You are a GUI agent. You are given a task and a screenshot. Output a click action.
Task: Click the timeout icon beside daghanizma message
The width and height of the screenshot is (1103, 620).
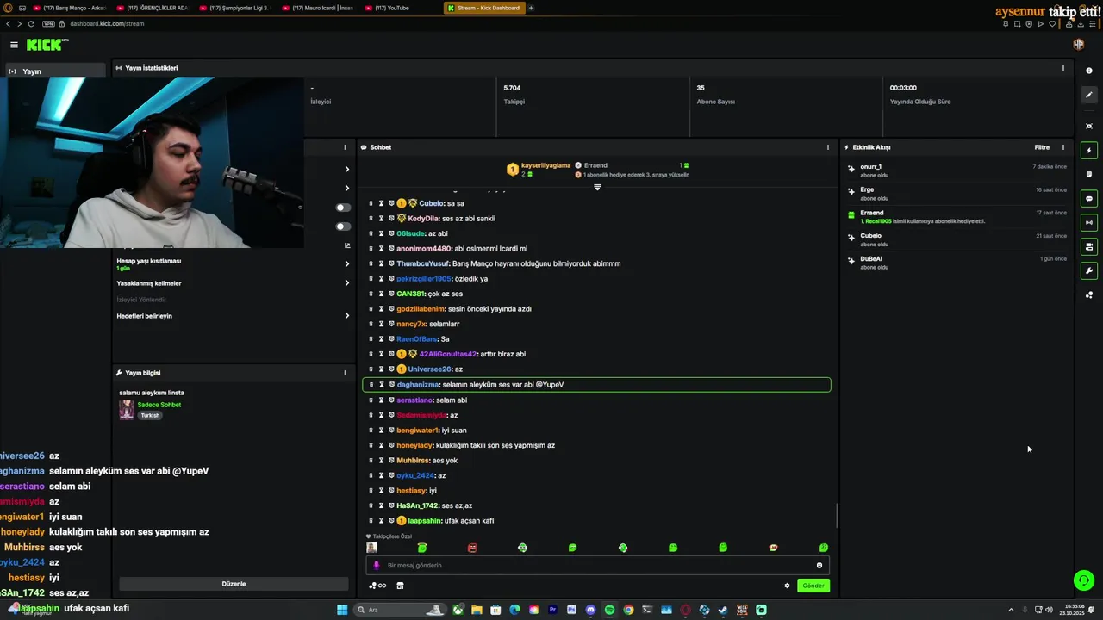coord(381,385)
